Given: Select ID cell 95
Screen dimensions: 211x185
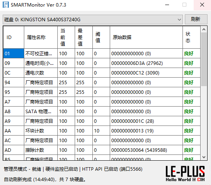Looking at the screenshot, I should point(13,92).
